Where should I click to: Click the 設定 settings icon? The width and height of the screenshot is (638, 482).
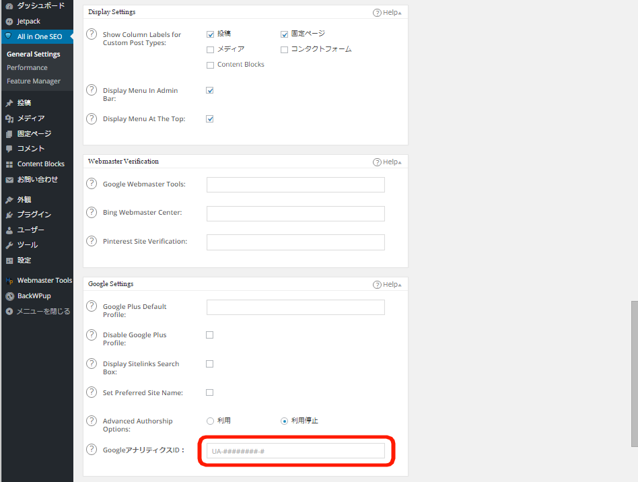9,261
